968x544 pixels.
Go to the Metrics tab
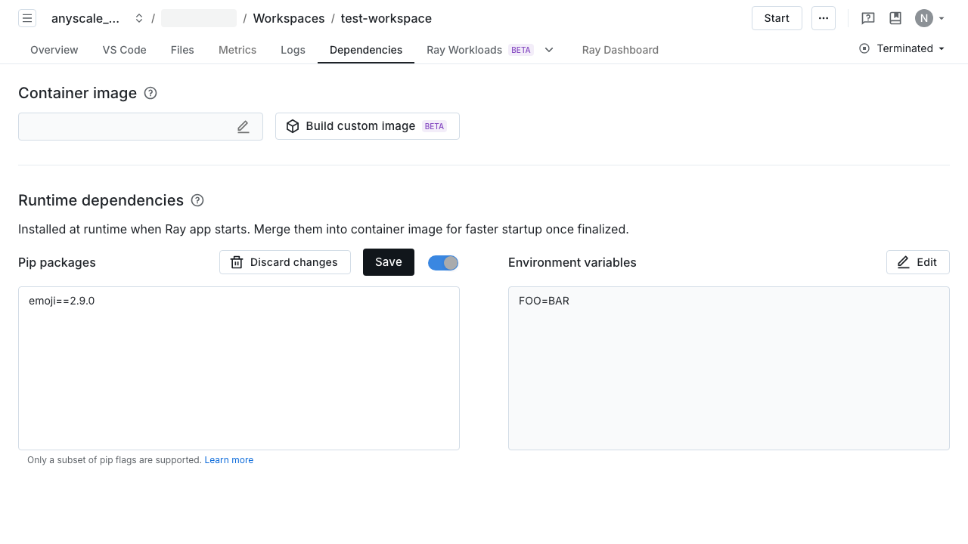[237, 50]
